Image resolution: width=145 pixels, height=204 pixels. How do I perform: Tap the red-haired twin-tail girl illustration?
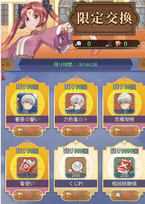[35, 29]
